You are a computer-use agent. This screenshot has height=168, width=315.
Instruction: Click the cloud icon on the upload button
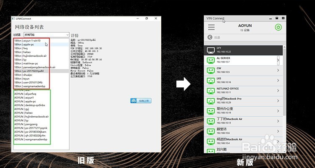(x=134, y=100)
